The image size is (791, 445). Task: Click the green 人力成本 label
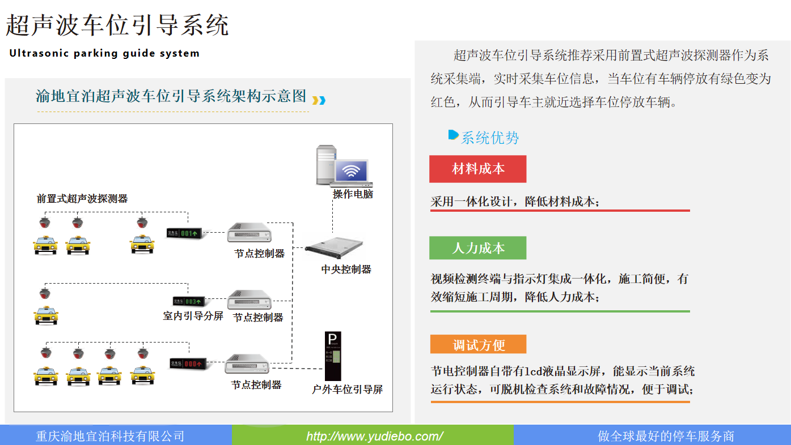pos(478,248)
